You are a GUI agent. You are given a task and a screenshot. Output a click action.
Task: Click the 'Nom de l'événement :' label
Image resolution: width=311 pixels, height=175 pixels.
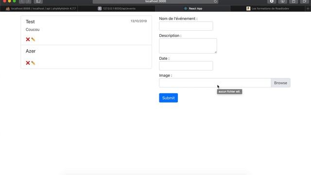tap(178, 18)
